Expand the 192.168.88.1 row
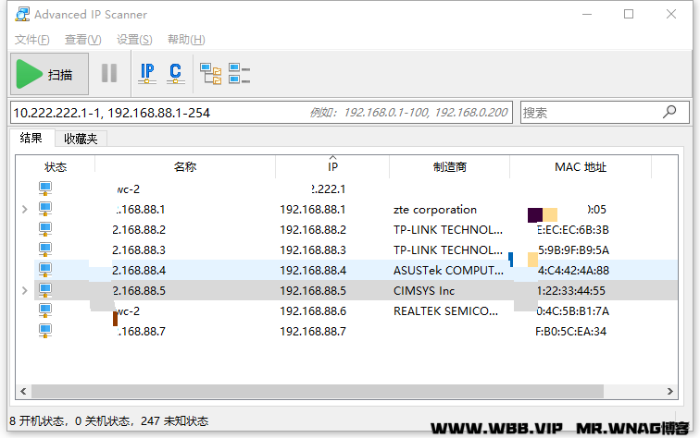The width and height of the screenshot is (700, 438). coord(25,209)
